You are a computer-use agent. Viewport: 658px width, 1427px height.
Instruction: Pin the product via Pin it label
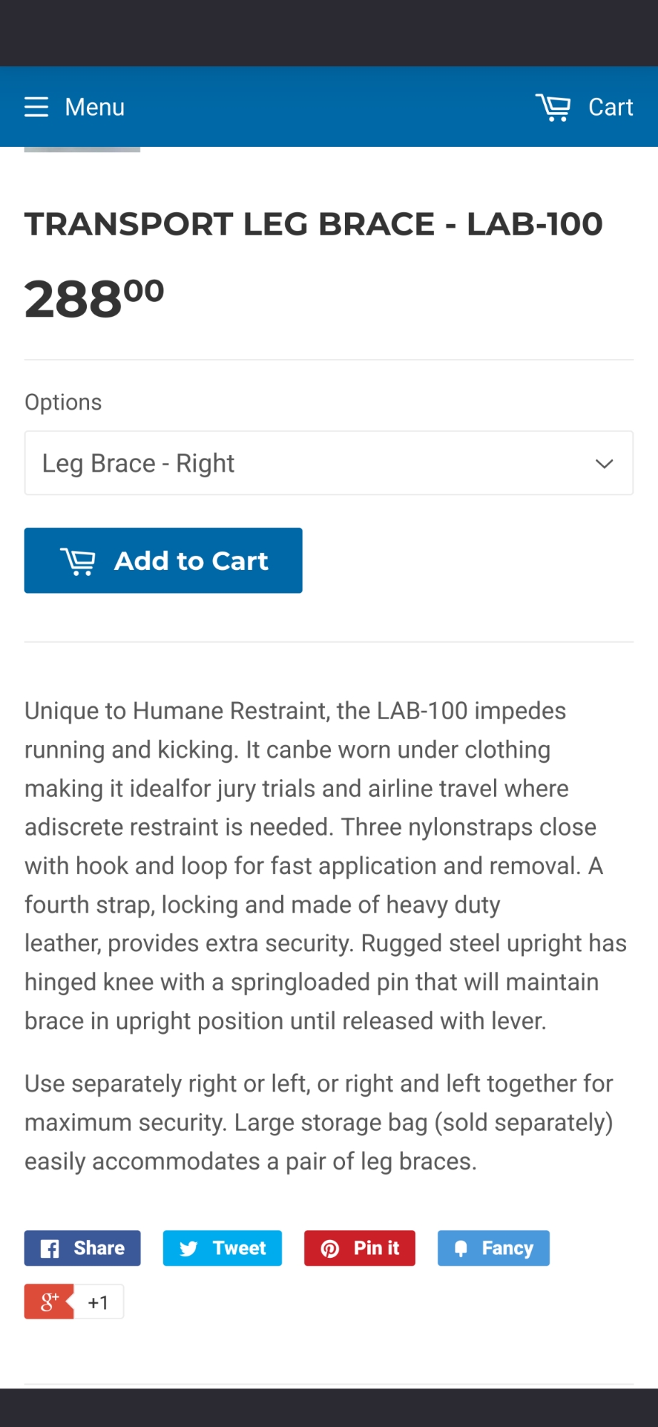(376, 1248)
